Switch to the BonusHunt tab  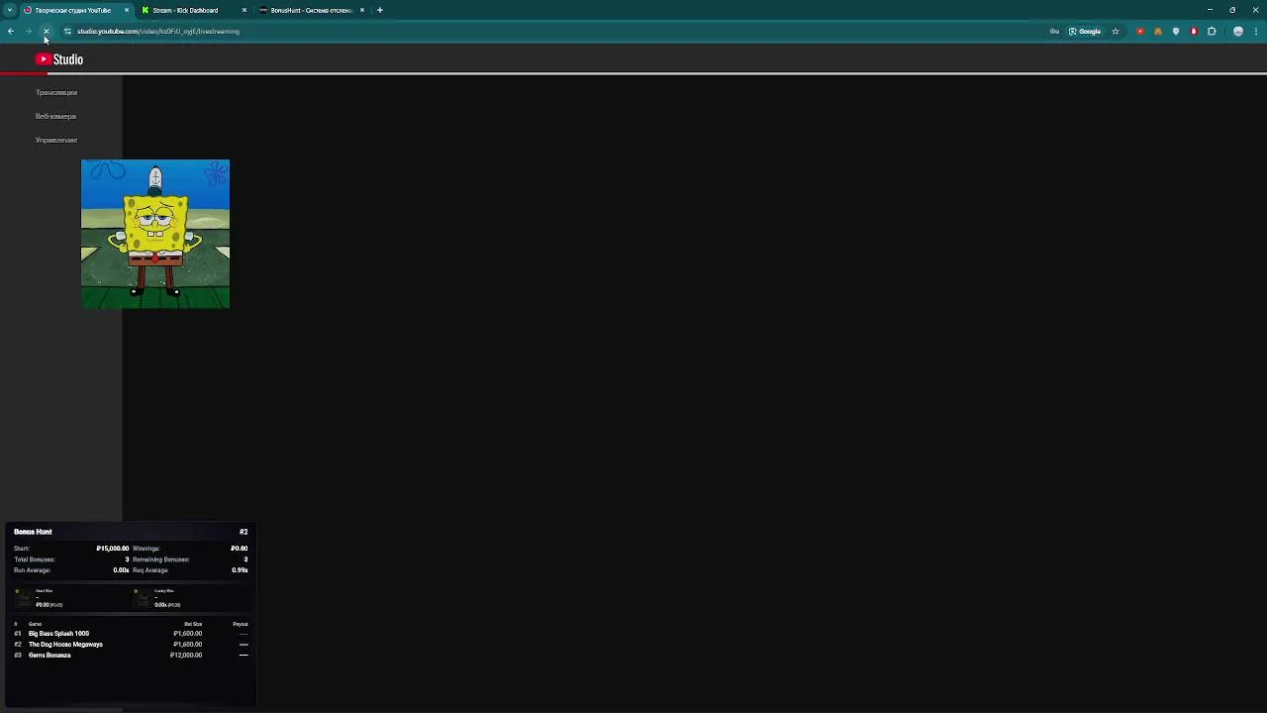311,10
